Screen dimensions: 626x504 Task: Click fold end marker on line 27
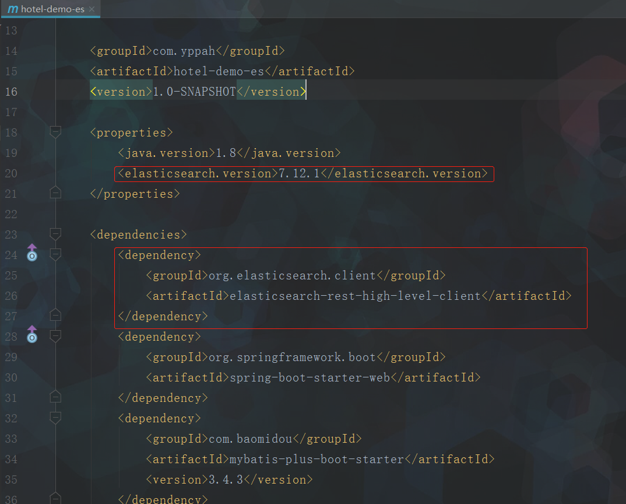click(x=55, y=315)
